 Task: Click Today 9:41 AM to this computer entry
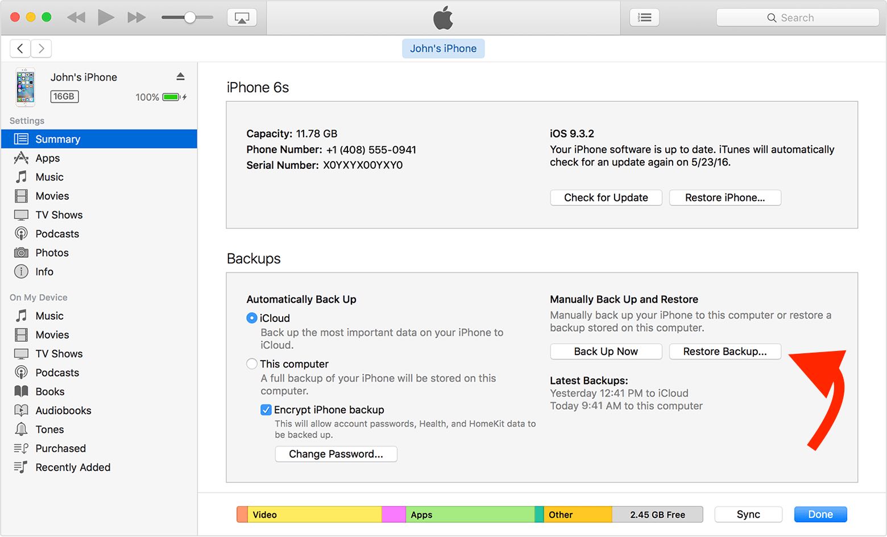pyautogui.click(x=626, y=406)
